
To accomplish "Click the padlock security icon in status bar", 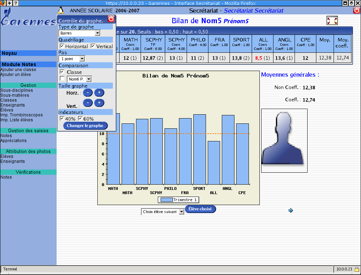I will [x=356, y=269].
